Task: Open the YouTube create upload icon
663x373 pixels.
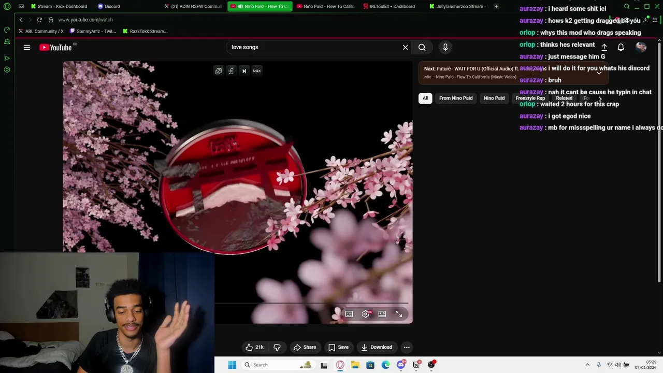Action: 604,47
